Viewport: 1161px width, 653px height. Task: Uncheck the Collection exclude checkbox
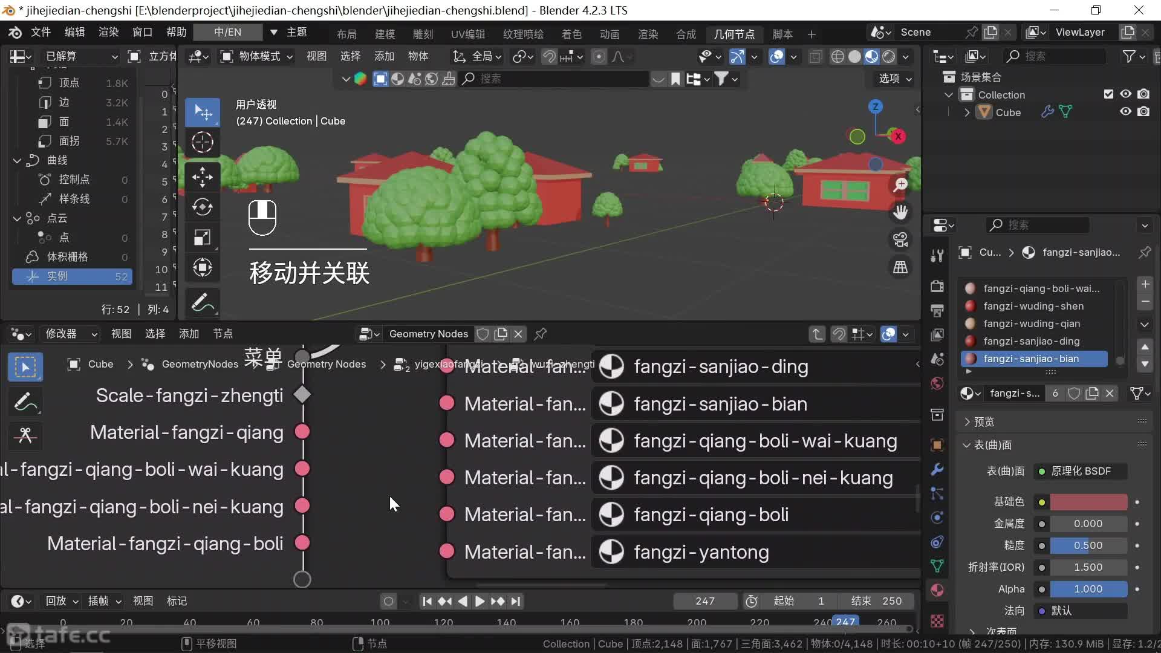(x=1108, y=94)
